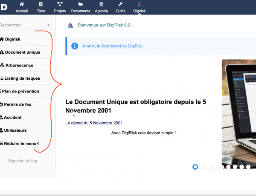Click the DigiRisk logo beside Bienvenue title

tap(70, 25)
